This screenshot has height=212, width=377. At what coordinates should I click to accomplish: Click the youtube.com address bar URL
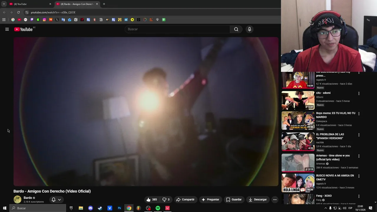(53, 12)
